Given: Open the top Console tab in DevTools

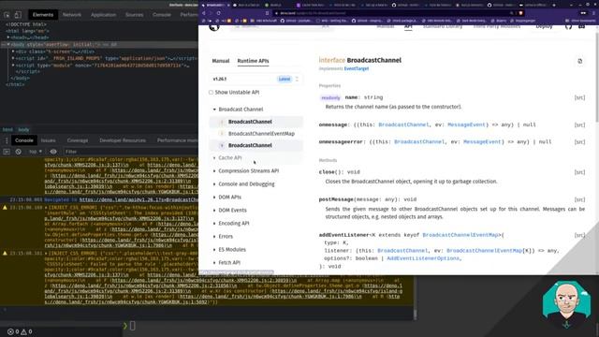Looking at the screenshot, I should coord(162,15).
